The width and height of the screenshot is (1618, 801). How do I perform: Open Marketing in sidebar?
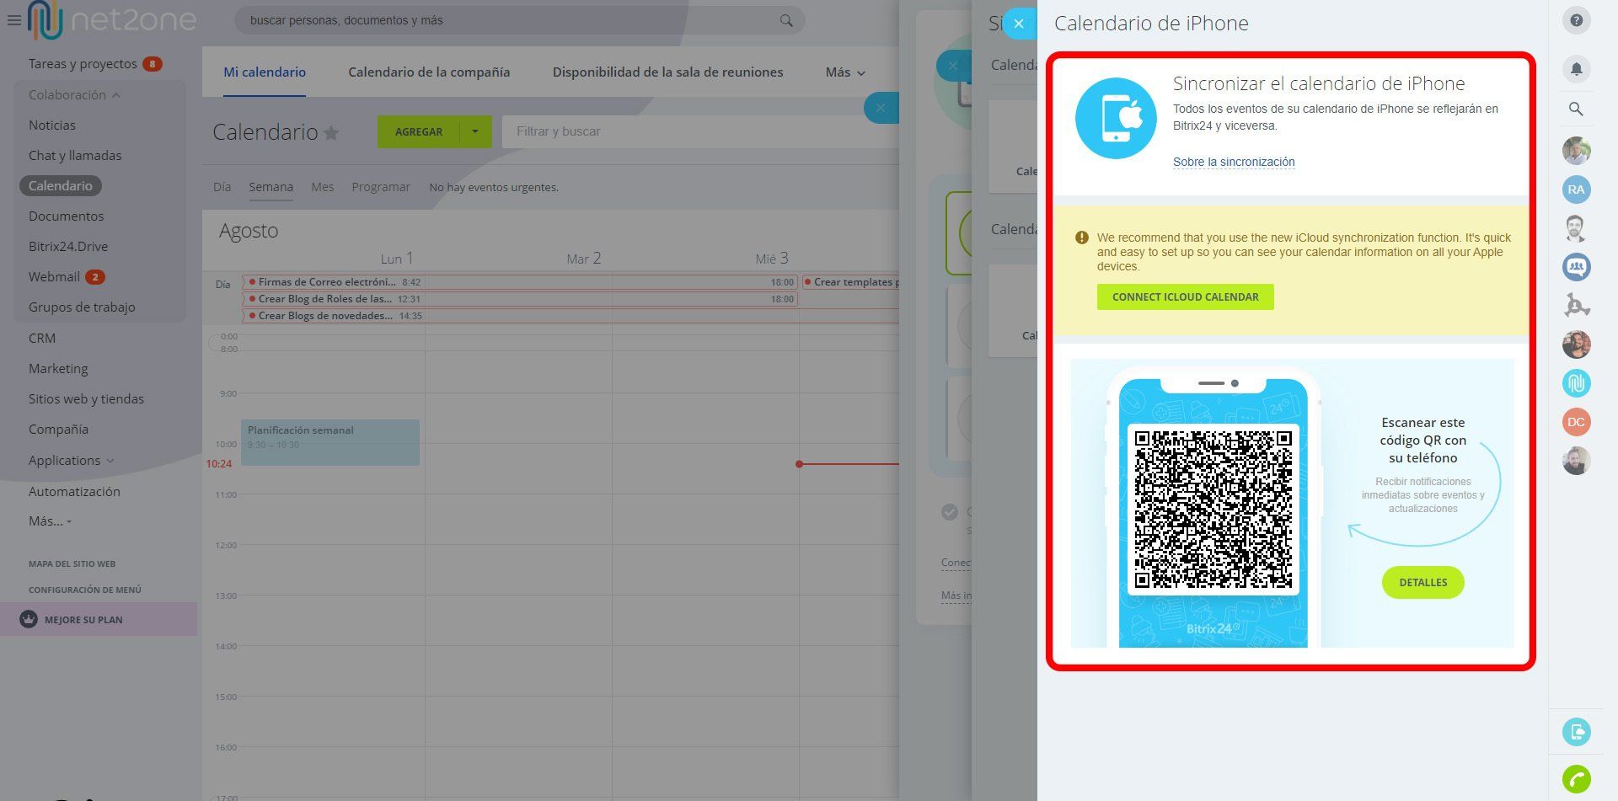click(58, 368)
